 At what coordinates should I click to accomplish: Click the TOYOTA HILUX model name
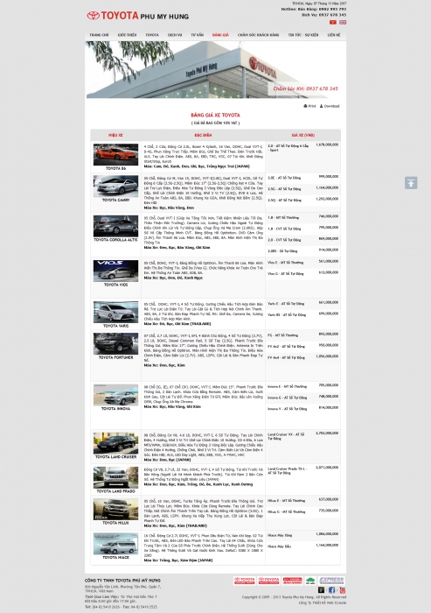115,523
